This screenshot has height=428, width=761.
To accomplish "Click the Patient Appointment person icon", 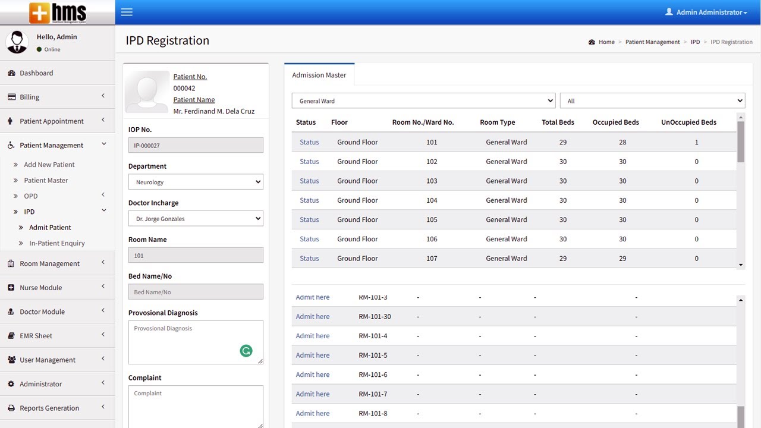I will tap(10, 121).
